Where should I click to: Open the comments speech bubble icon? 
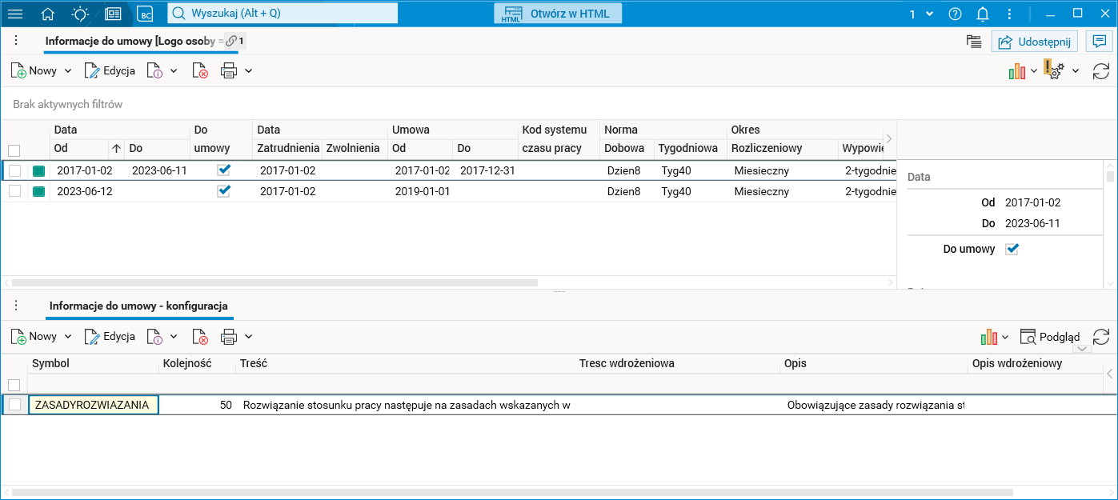tap(1100, 42)
